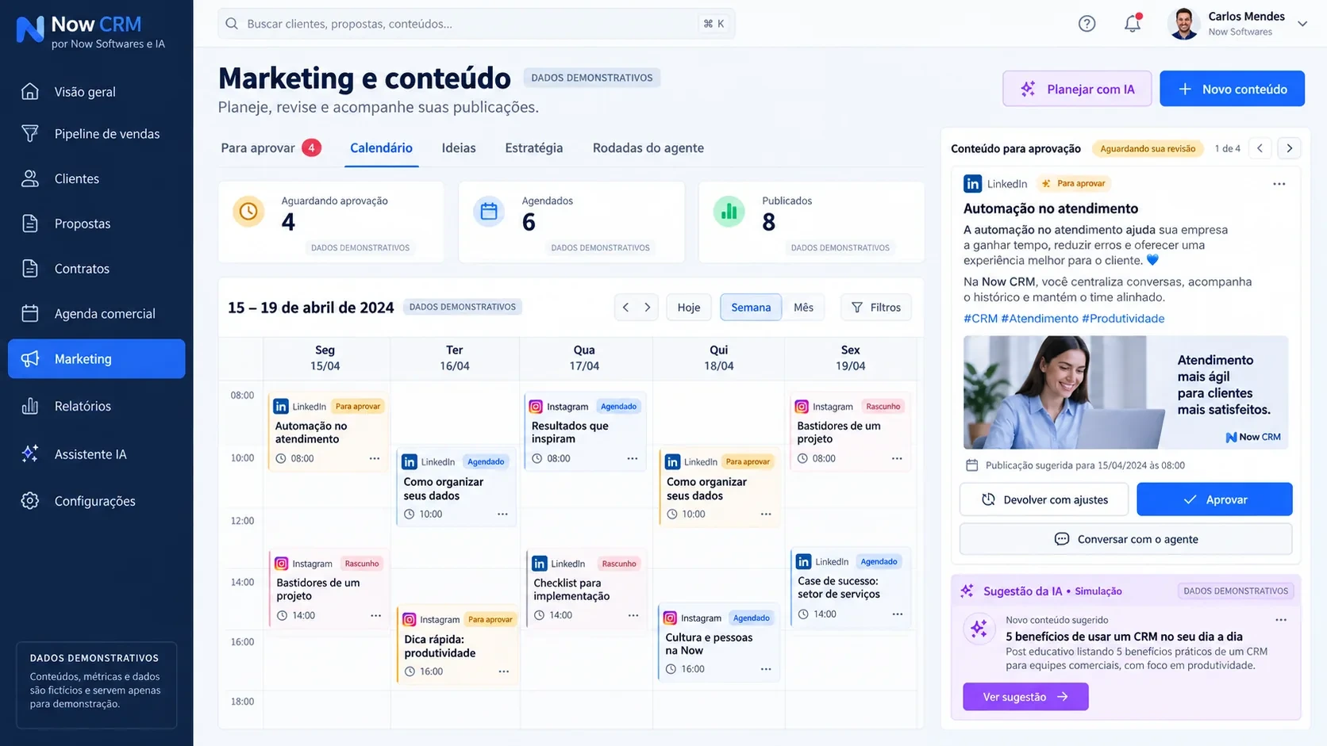Go to previous week in calendar

click(625, 308)
